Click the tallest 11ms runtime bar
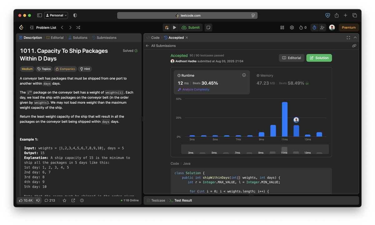This screenshot has height=225, width=375. tap(285, 119)
